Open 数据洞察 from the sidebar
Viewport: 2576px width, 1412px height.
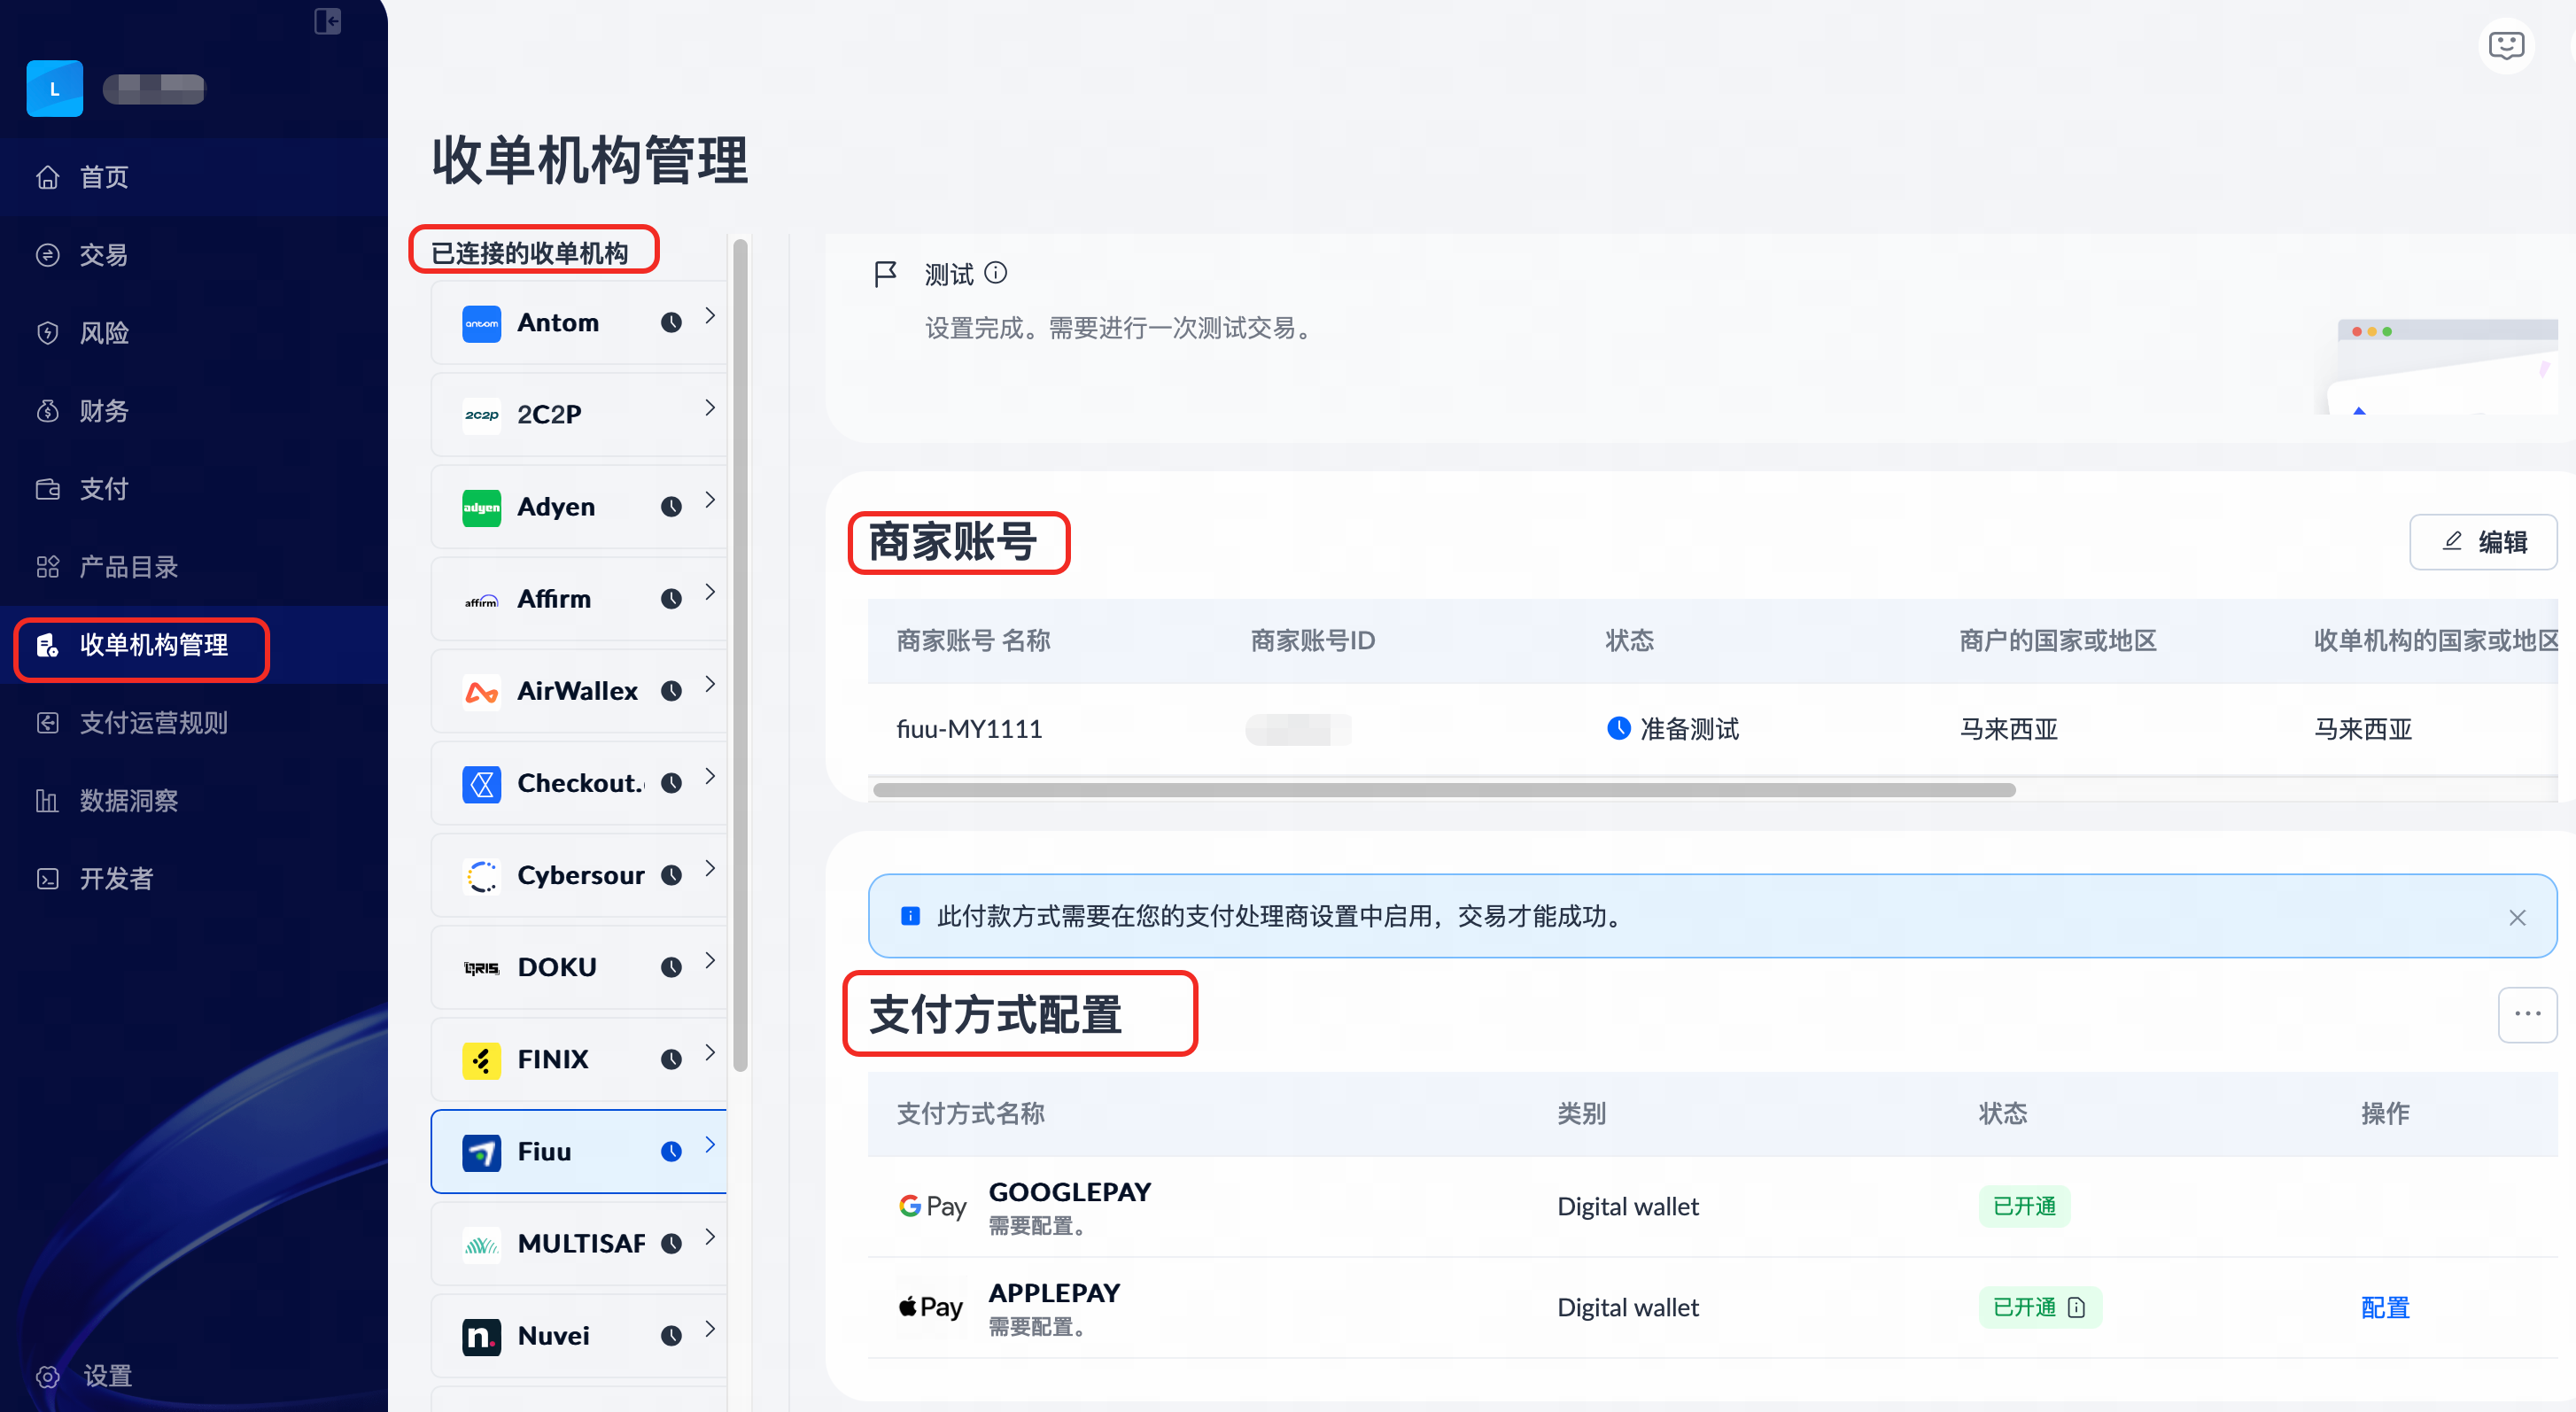pos(128,800)
